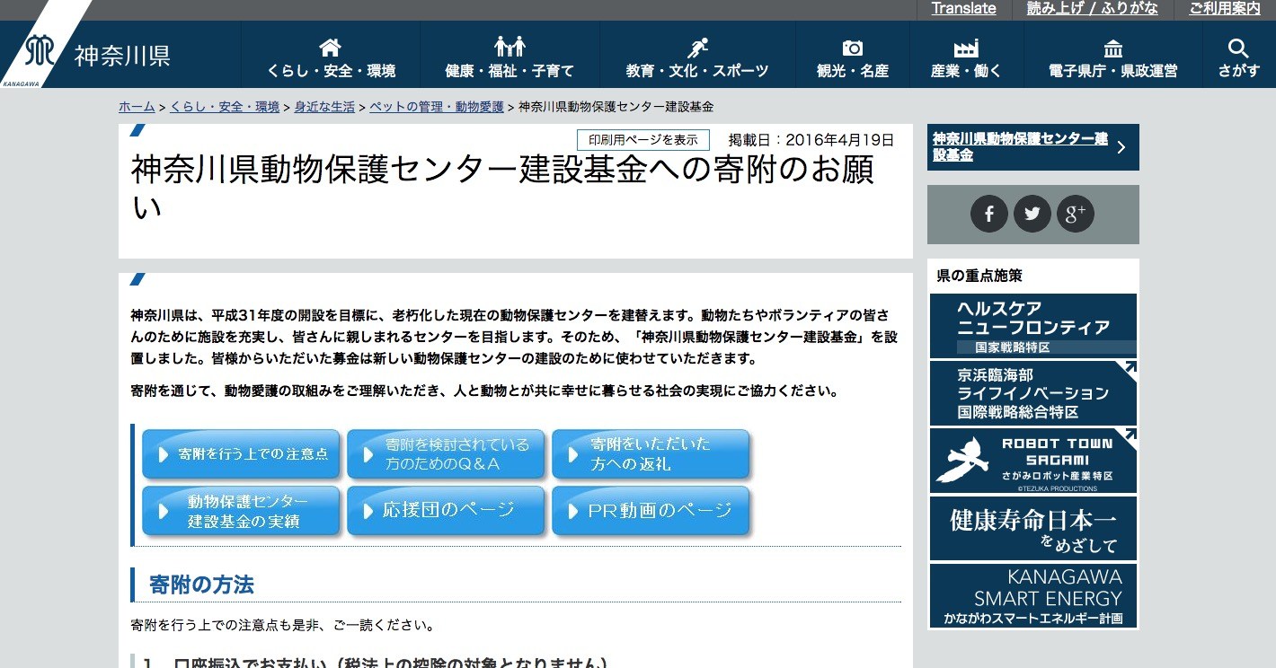Share page via Twitter icon
The height and width of the screenshot is (668, 1276).
click(x=1032, y=214)
